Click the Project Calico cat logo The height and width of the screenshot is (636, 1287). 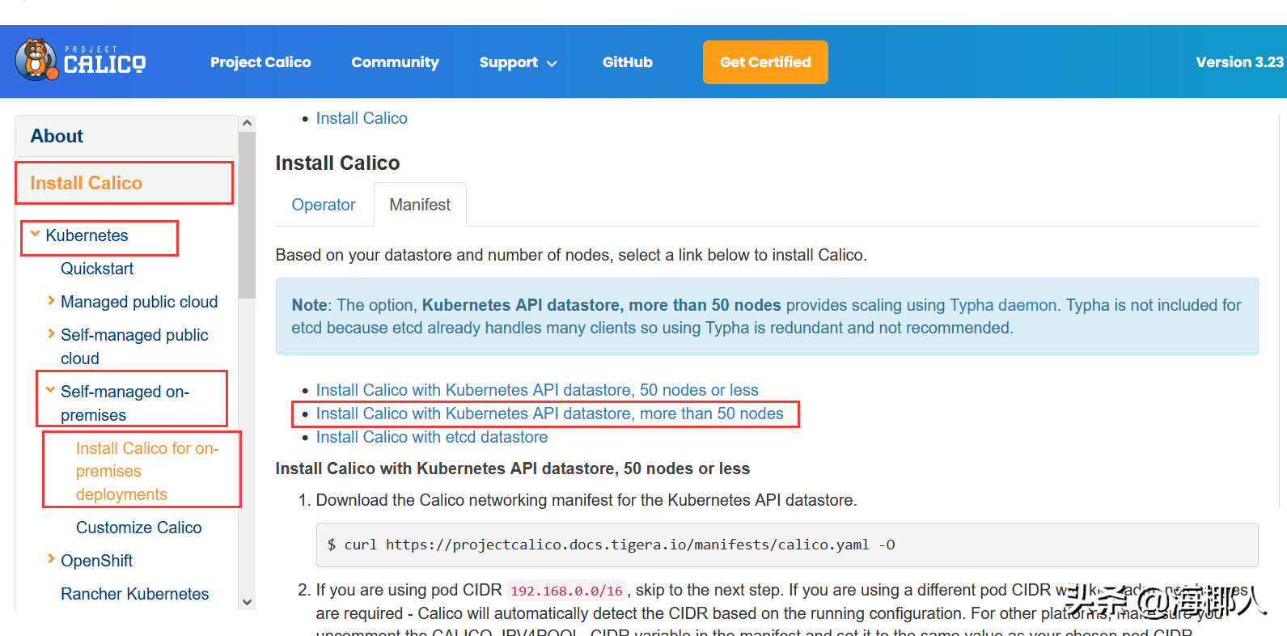[36, 61]
